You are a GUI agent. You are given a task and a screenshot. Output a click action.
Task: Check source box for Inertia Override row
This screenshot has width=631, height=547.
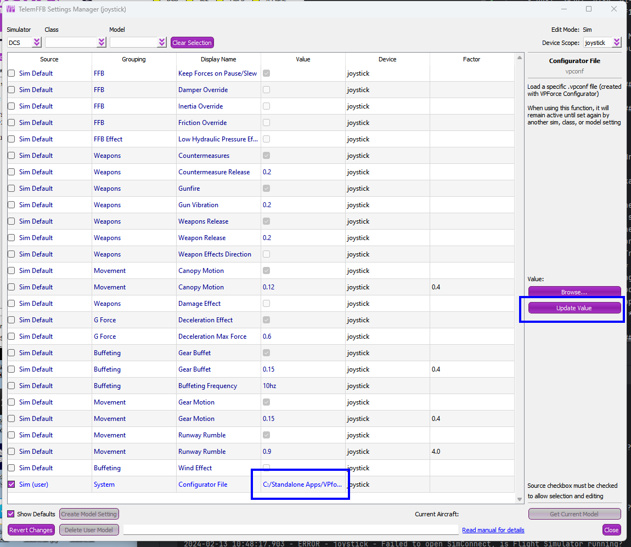coord(12,106)
